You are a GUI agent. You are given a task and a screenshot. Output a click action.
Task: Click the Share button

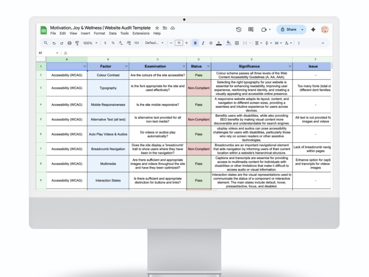pyautogui.click(x=288, y=30)
